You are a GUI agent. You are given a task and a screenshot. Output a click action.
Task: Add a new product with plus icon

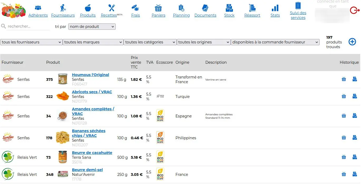(352, 42)
